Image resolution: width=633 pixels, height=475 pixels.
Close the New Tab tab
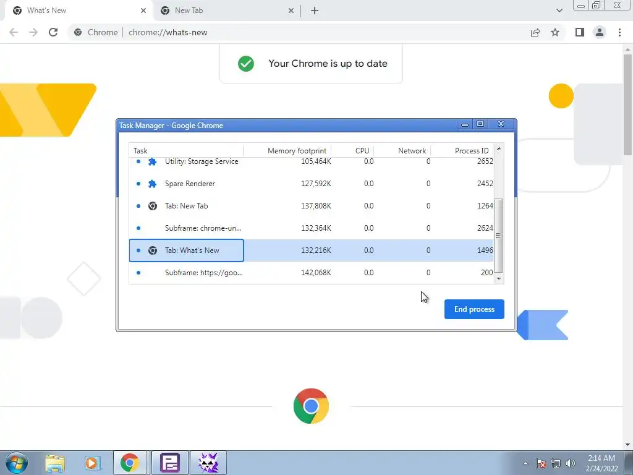pyautogui.click(x=291, y=11)
